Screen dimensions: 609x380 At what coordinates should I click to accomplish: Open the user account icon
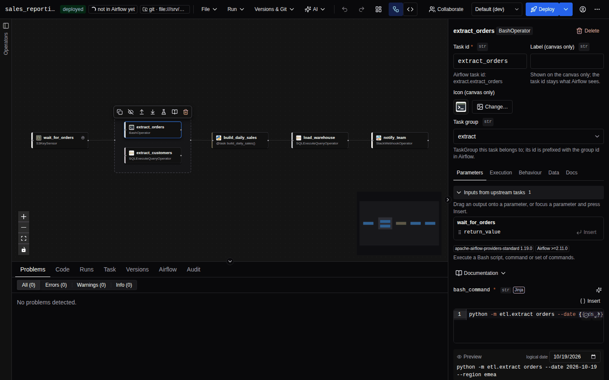click(x=583, y=9)
